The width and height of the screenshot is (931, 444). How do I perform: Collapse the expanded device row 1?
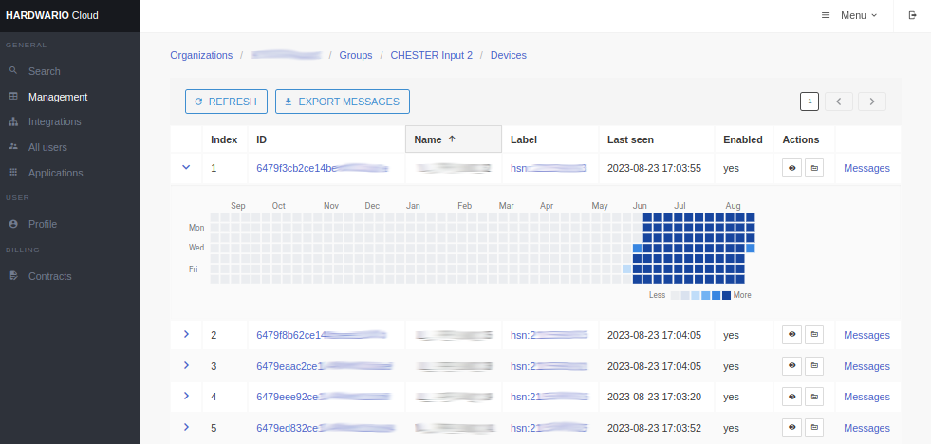186,167
